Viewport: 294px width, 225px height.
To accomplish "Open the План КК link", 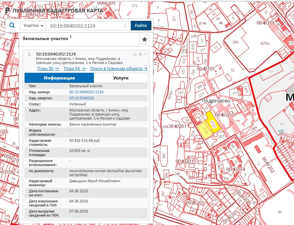I will pyautogui.click(x=75, y=69).
